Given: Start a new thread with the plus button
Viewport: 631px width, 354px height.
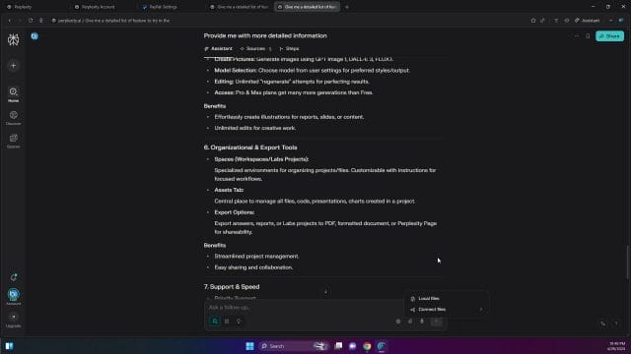Looking at the screenshot, I should [13, 66].
